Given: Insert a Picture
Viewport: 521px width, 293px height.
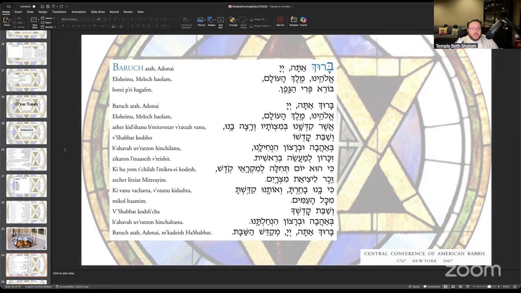Looking at the screenshot, I should coord(201,22).
